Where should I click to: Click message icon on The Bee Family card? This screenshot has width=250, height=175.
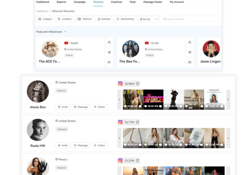(x=190, y=62)
